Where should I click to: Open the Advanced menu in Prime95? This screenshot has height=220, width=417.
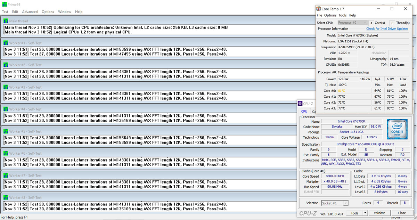tap(30, 12)
